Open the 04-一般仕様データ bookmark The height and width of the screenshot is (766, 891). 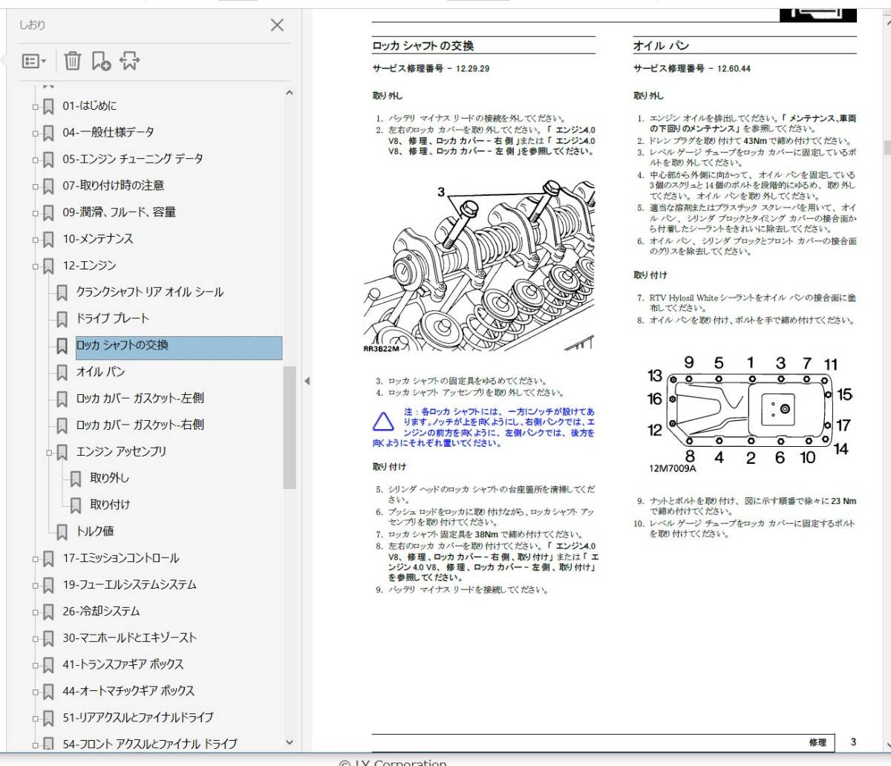[108, 132]
